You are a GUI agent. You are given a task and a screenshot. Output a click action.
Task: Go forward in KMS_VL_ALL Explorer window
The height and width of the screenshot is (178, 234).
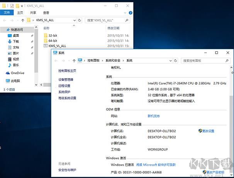pos(12,21)
